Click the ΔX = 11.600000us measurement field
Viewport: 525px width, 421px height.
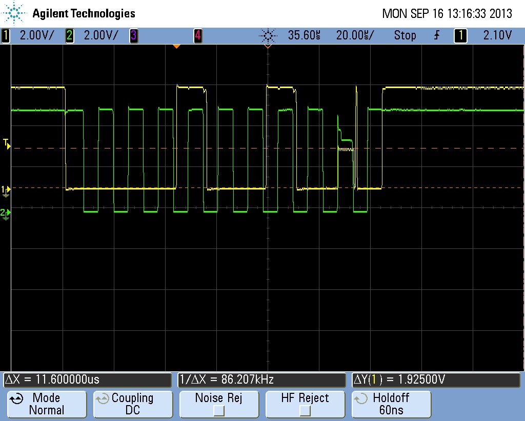click(86, 380)
